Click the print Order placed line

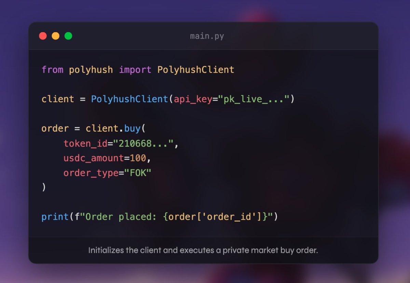coord(160,217)
